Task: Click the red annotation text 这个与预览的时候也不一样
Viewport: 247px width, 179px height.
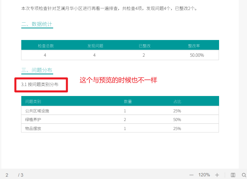Action: pos(118,80)
